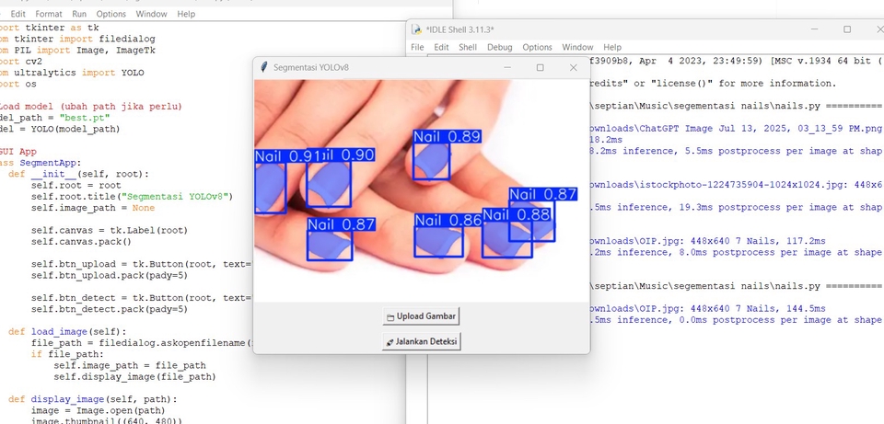This screenshot has height=424, width=884.
Task: Open the editor's Options menu
Action: (111, 15)
